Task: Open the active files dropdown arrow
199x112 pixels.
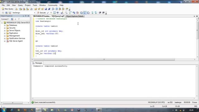Action: tap(194, 16)
